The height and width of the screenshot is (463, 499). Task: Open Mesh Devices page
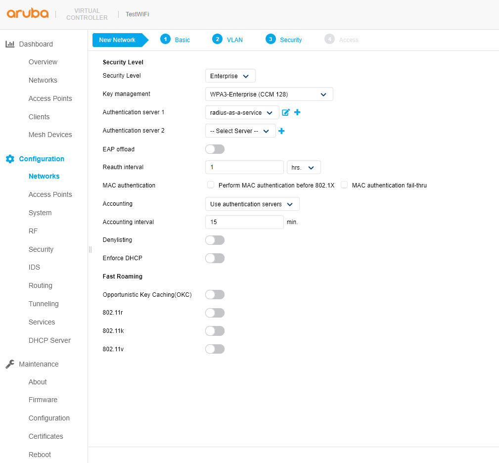tap(50, 135)
